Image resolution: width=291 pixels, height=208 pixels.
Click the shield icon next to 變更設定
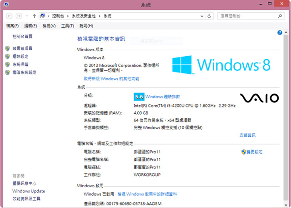[244, 152]
